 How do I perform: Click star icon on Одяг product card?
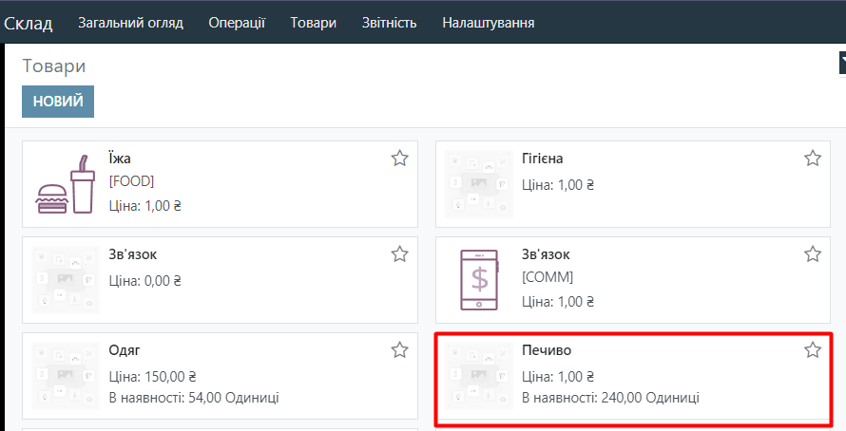(x=399, y=350)
